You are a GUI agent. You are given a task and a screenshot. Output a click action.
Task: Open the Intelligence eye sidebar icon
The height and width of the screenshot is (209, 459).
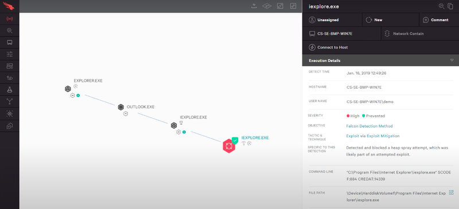(x=10, y=78)
